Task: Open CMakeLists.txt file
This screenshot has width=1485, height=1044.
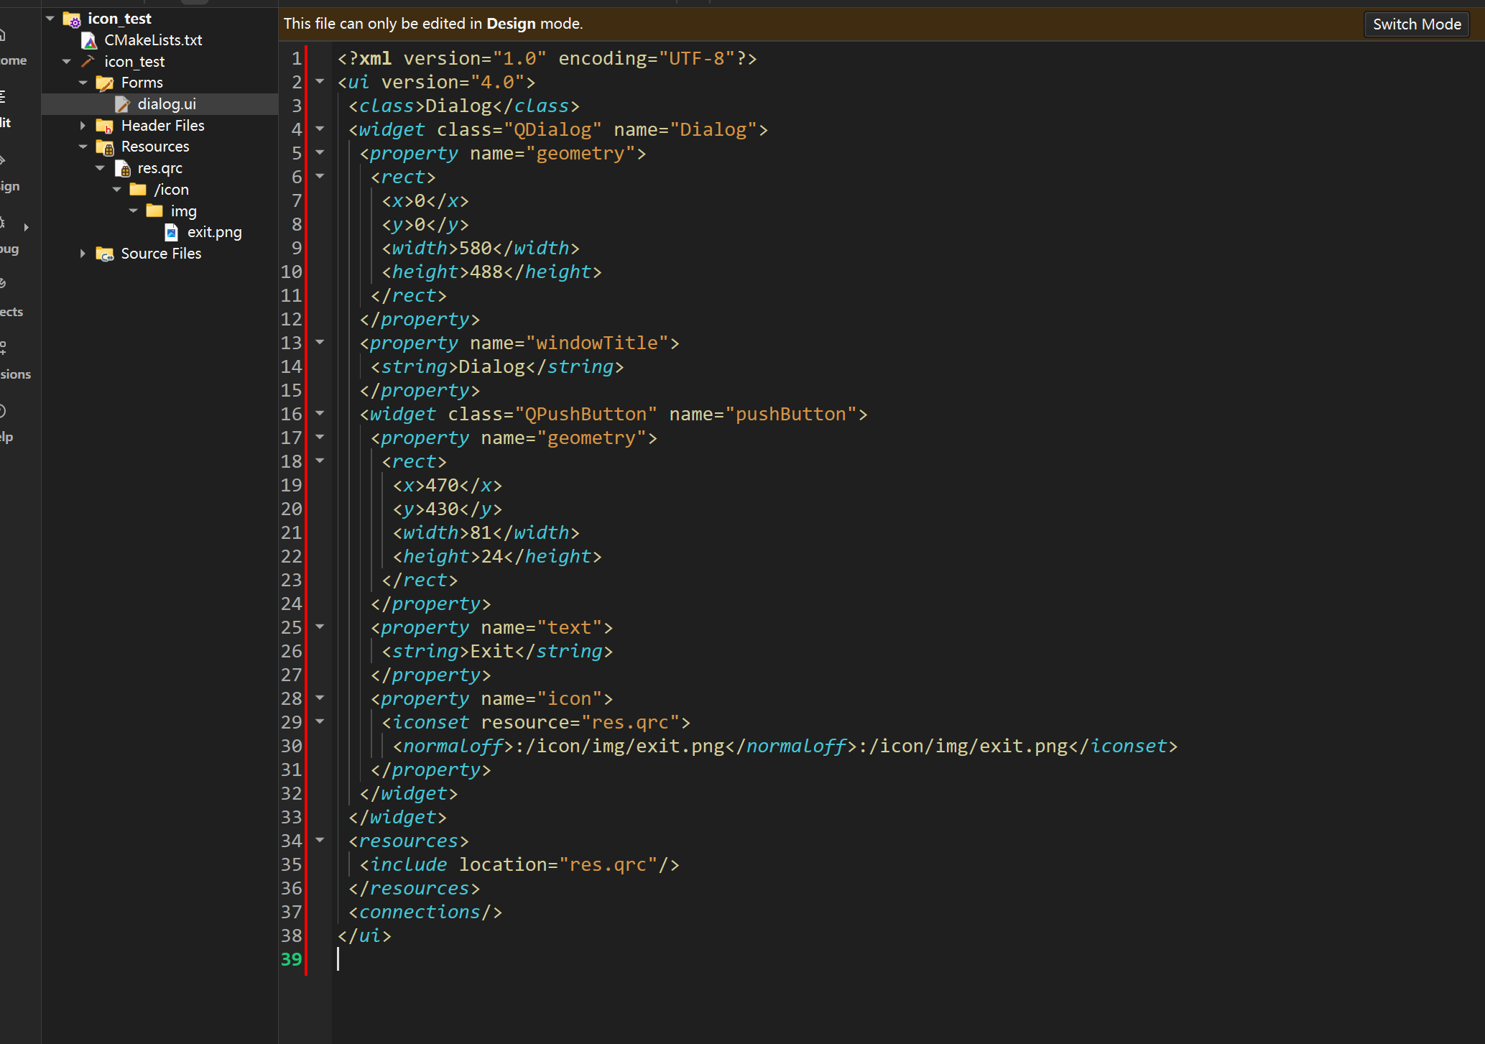Action: (152, 40)
